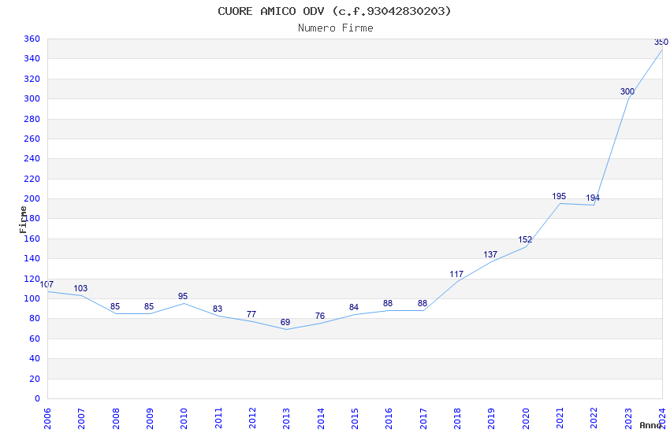The height and width of the screenshot is (433, 670).
Task: Select y-axis tick value "100"
Action: 32,298
